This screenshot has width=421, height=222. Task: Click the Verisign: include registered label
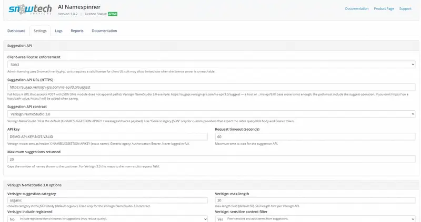30,212
